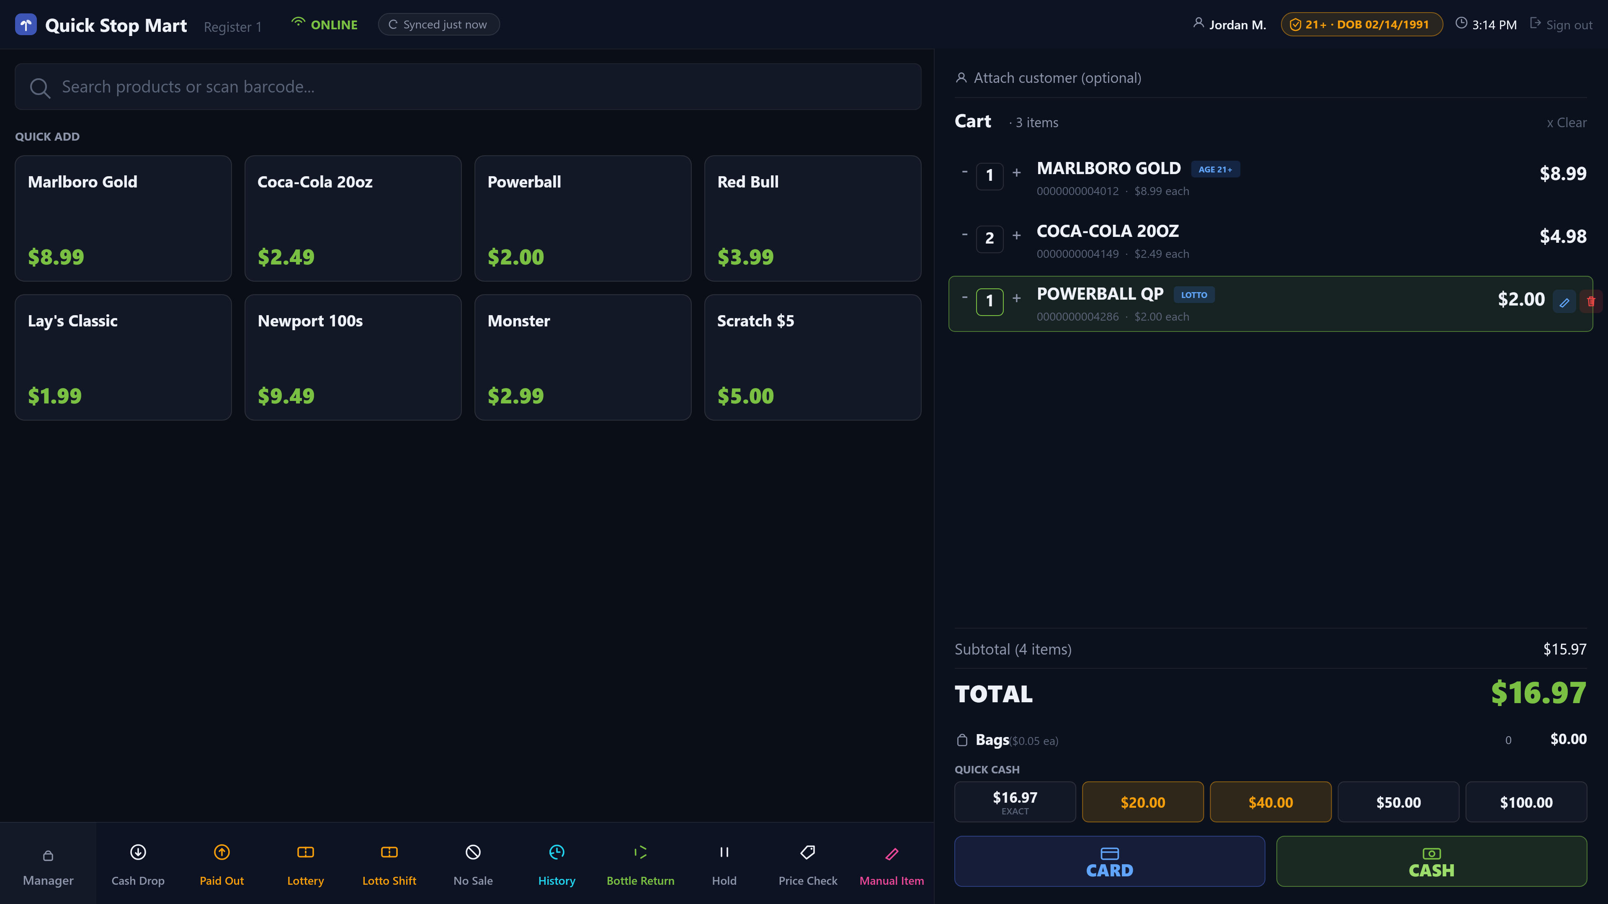1608x904 pixels.
Task: Add Monster from Quick Add
Action: coord(582,357)
